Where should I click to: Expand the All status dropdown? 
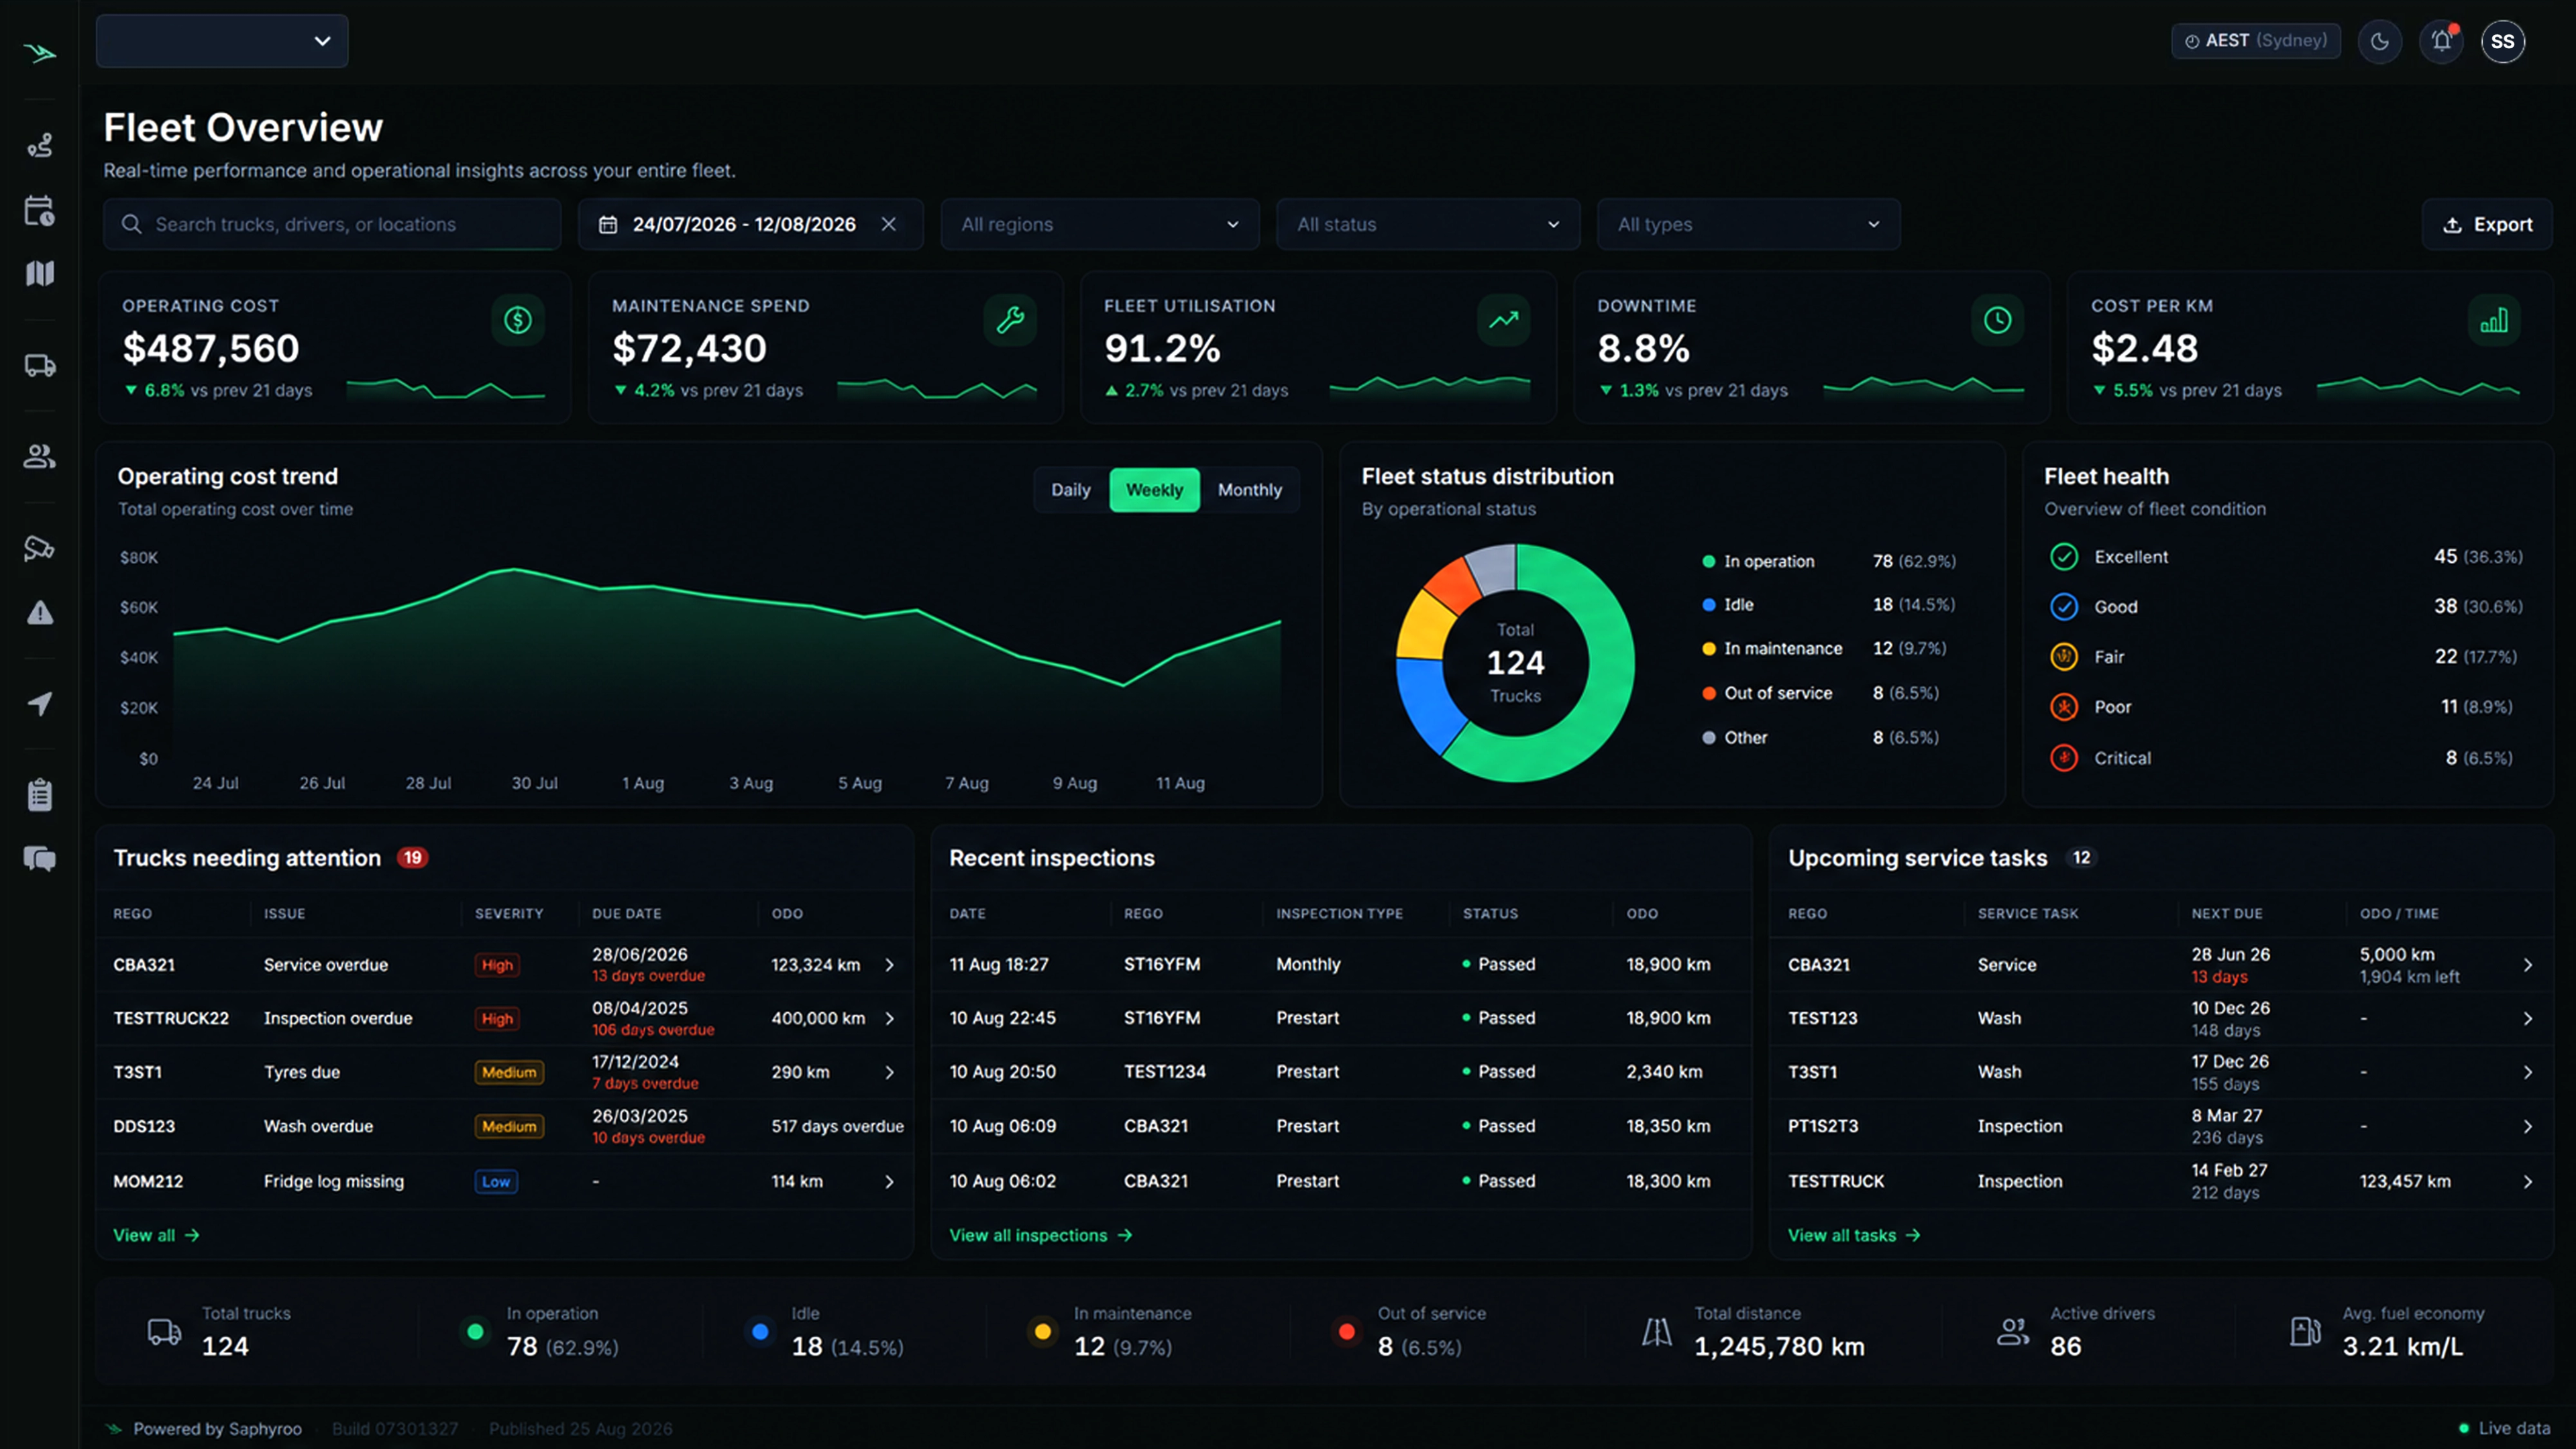point(1428,224)
